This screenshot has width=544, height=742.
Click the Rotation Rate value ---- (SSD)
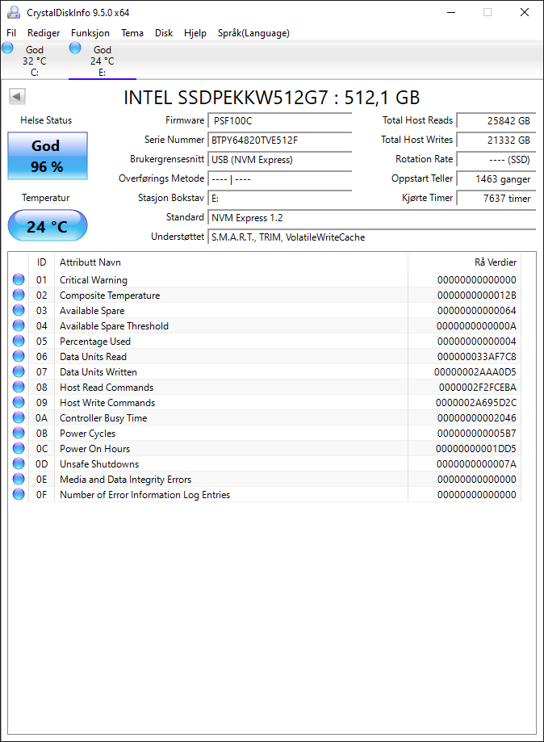coord(496,160)
